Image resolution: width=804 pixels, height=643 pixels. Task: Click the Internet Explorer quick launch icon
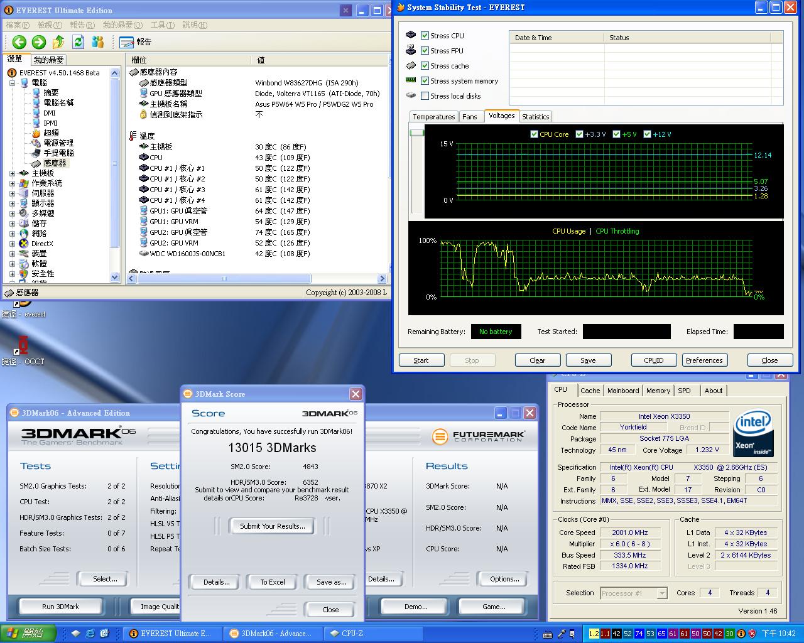(90, 634)
